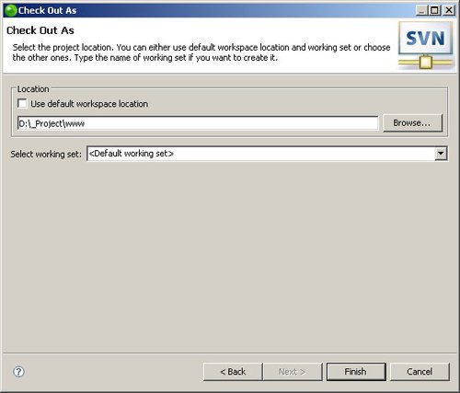Click the Location group label
Screen dimensions: 460x393
point(33,89)
